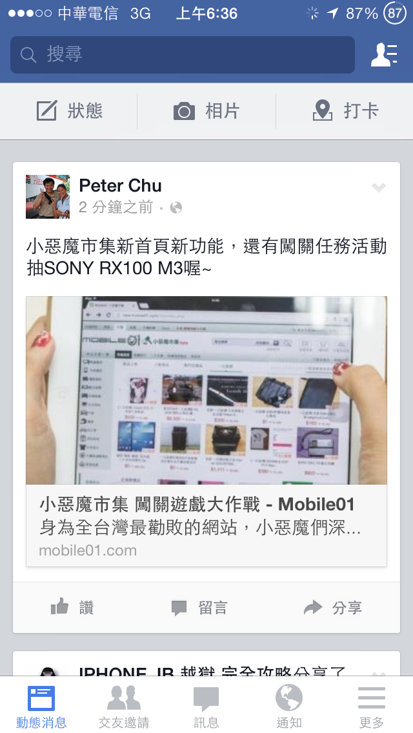Open the mobile01.com link preview title

[197, 505]
